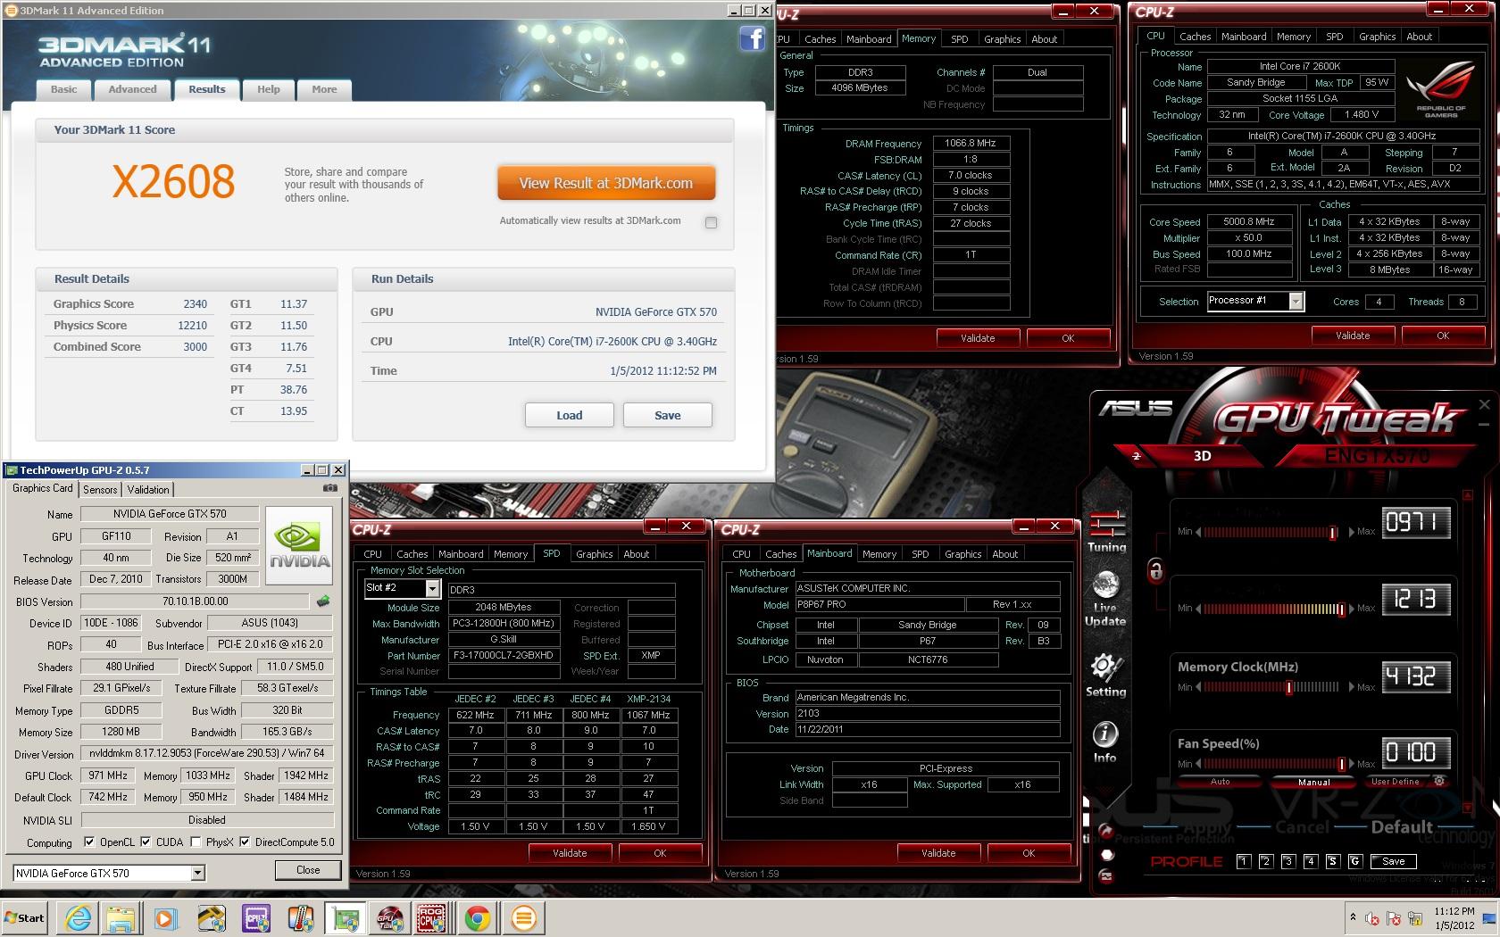Click the NVIDIA logo in GPU-Z
The width and height of the screenshot is (1500, 937).
(x=300, y=548)
